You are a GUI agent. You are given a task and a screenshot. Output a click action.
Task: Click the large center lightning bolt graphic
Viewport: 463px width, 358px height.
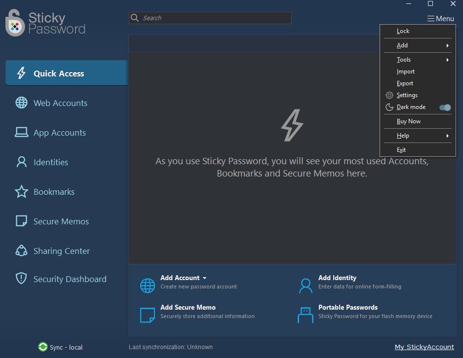click(x=292, y=125)
